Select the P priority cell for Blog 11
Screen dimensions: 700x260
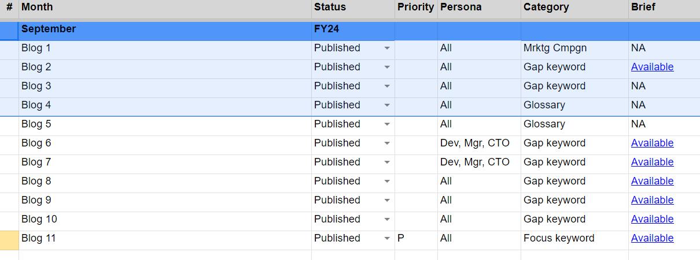[416, 240]
